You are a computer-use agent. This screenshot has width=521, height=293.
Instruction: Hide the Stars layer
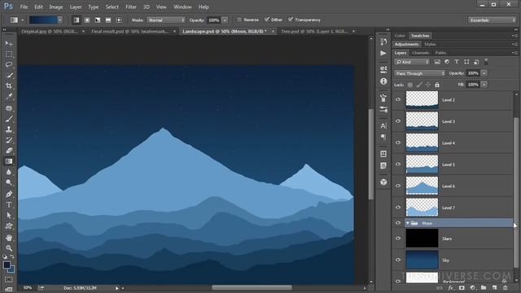[x=398, y=238]
